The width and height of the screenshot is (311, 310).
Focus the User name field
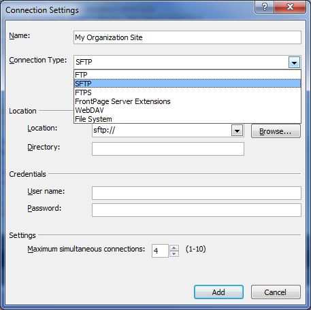coord(197,193)
